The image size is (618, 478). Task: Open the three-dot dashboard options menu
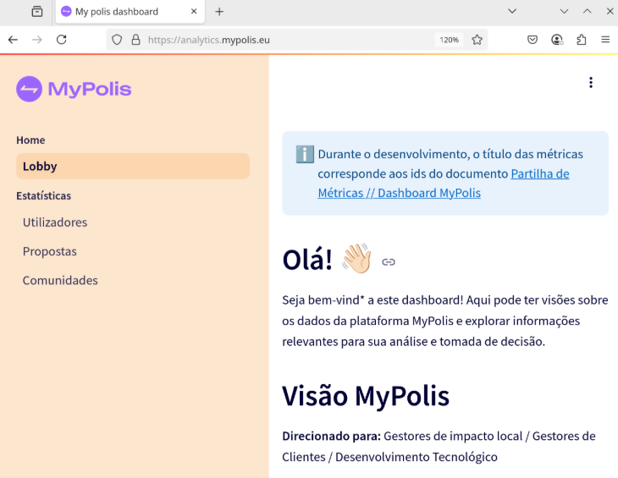tap(590, 83)
